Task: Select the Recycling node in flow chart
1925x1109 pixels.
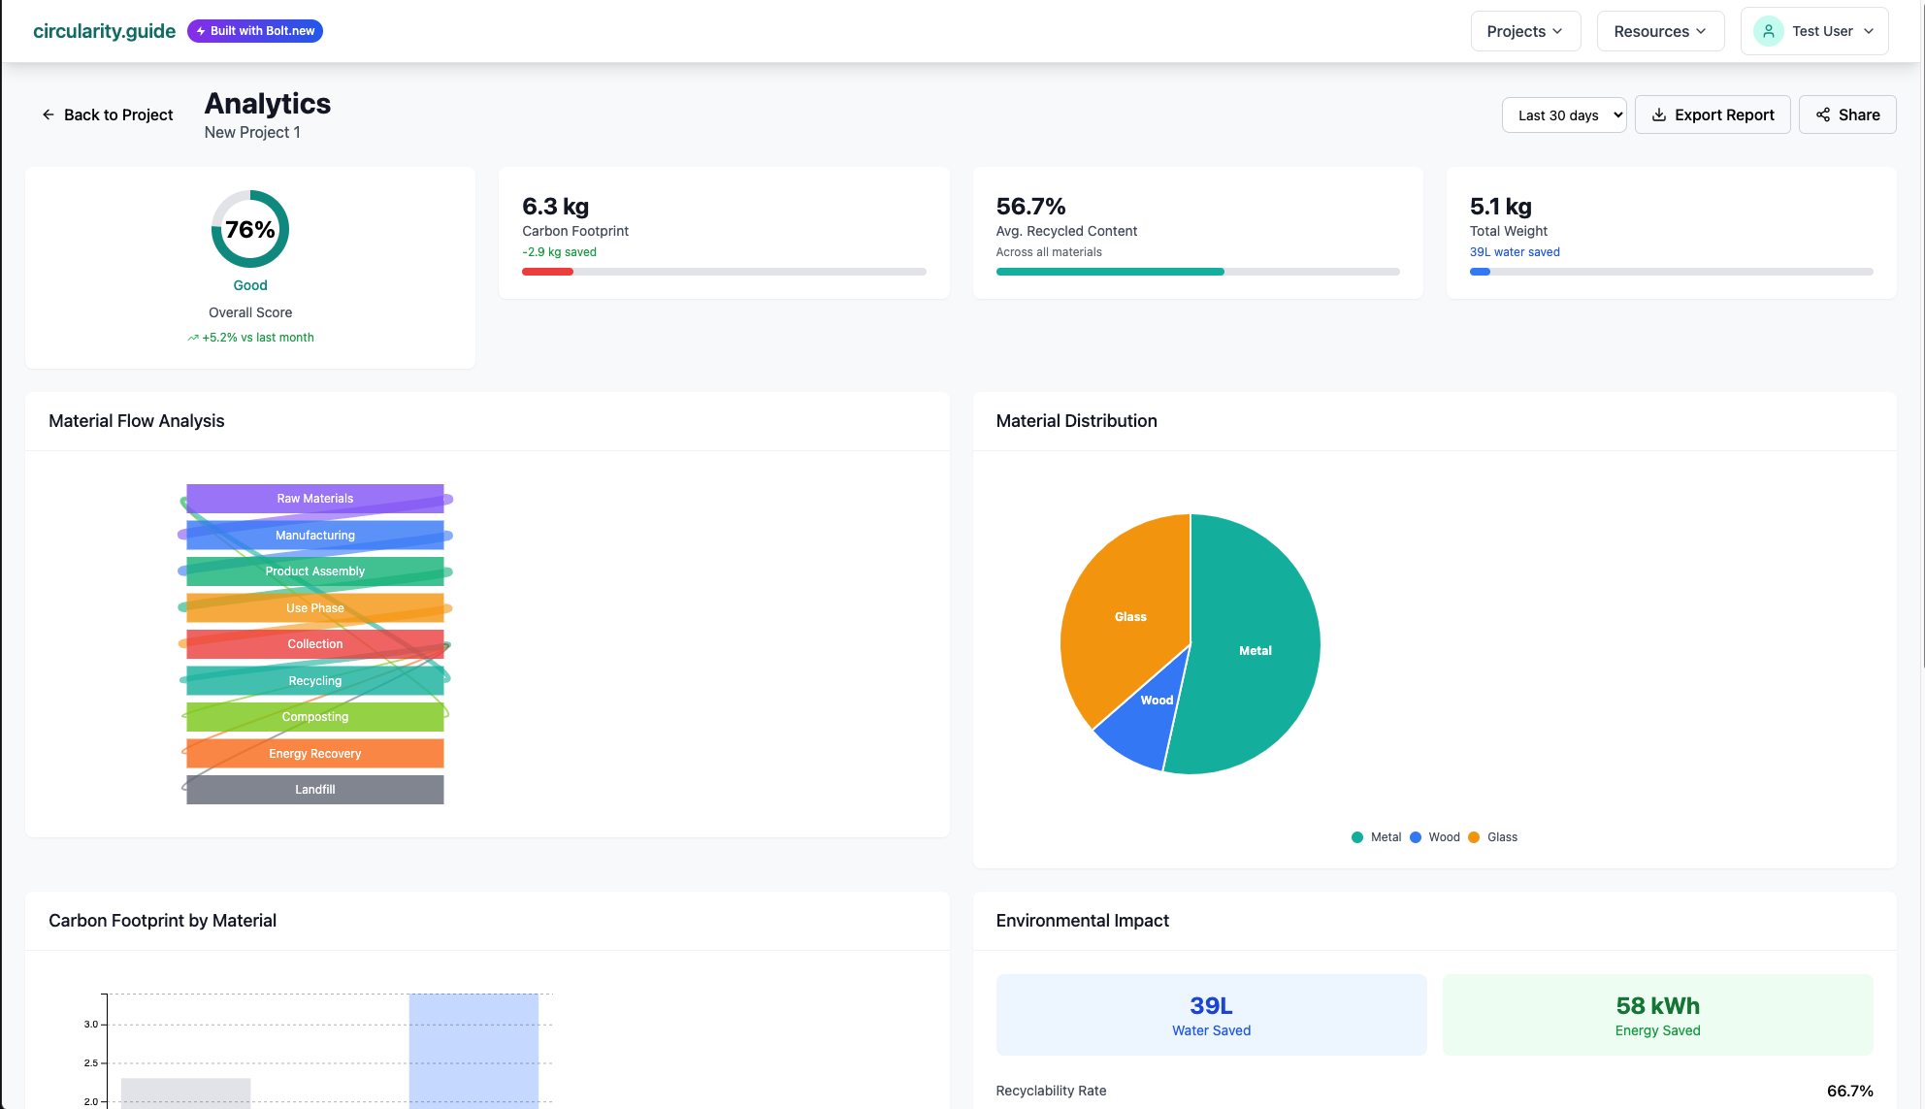Action: click(314, 681)
